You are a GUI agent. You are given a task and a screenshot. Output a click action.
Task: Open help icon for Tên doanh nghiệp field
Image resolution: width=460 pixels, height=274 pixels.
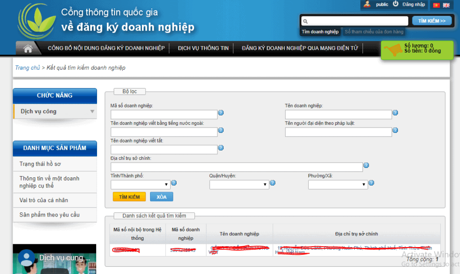pos(395,113)
